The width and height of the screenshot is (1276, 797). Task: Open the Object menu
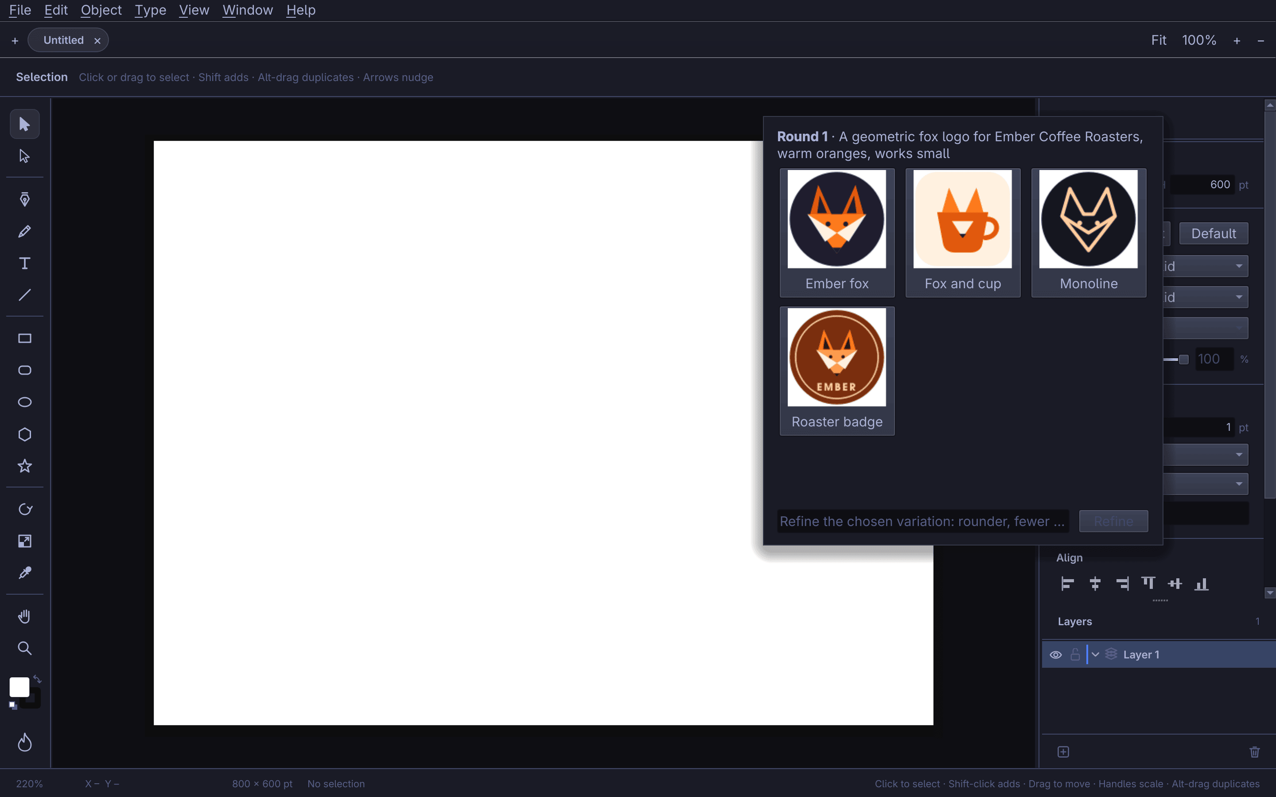tap(101, 10)
